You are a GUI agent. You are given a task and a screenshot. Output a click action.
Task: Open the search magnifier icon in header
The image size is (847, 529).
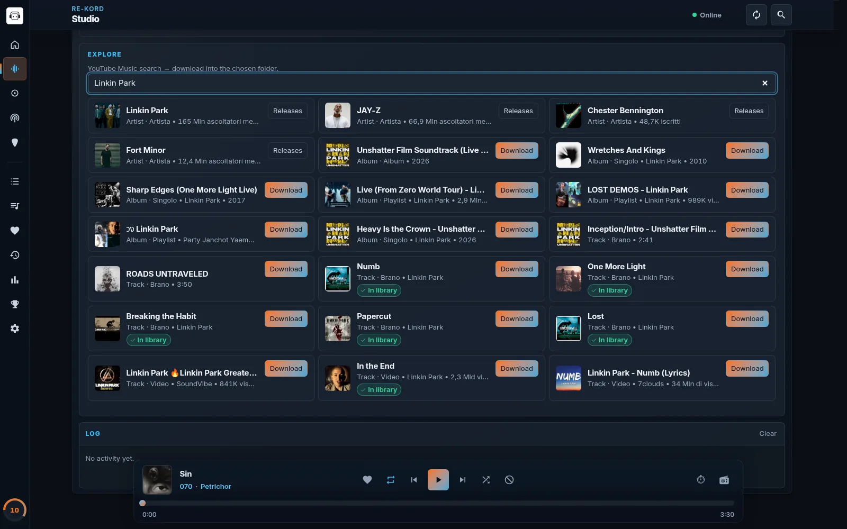(x=781, y=15)
